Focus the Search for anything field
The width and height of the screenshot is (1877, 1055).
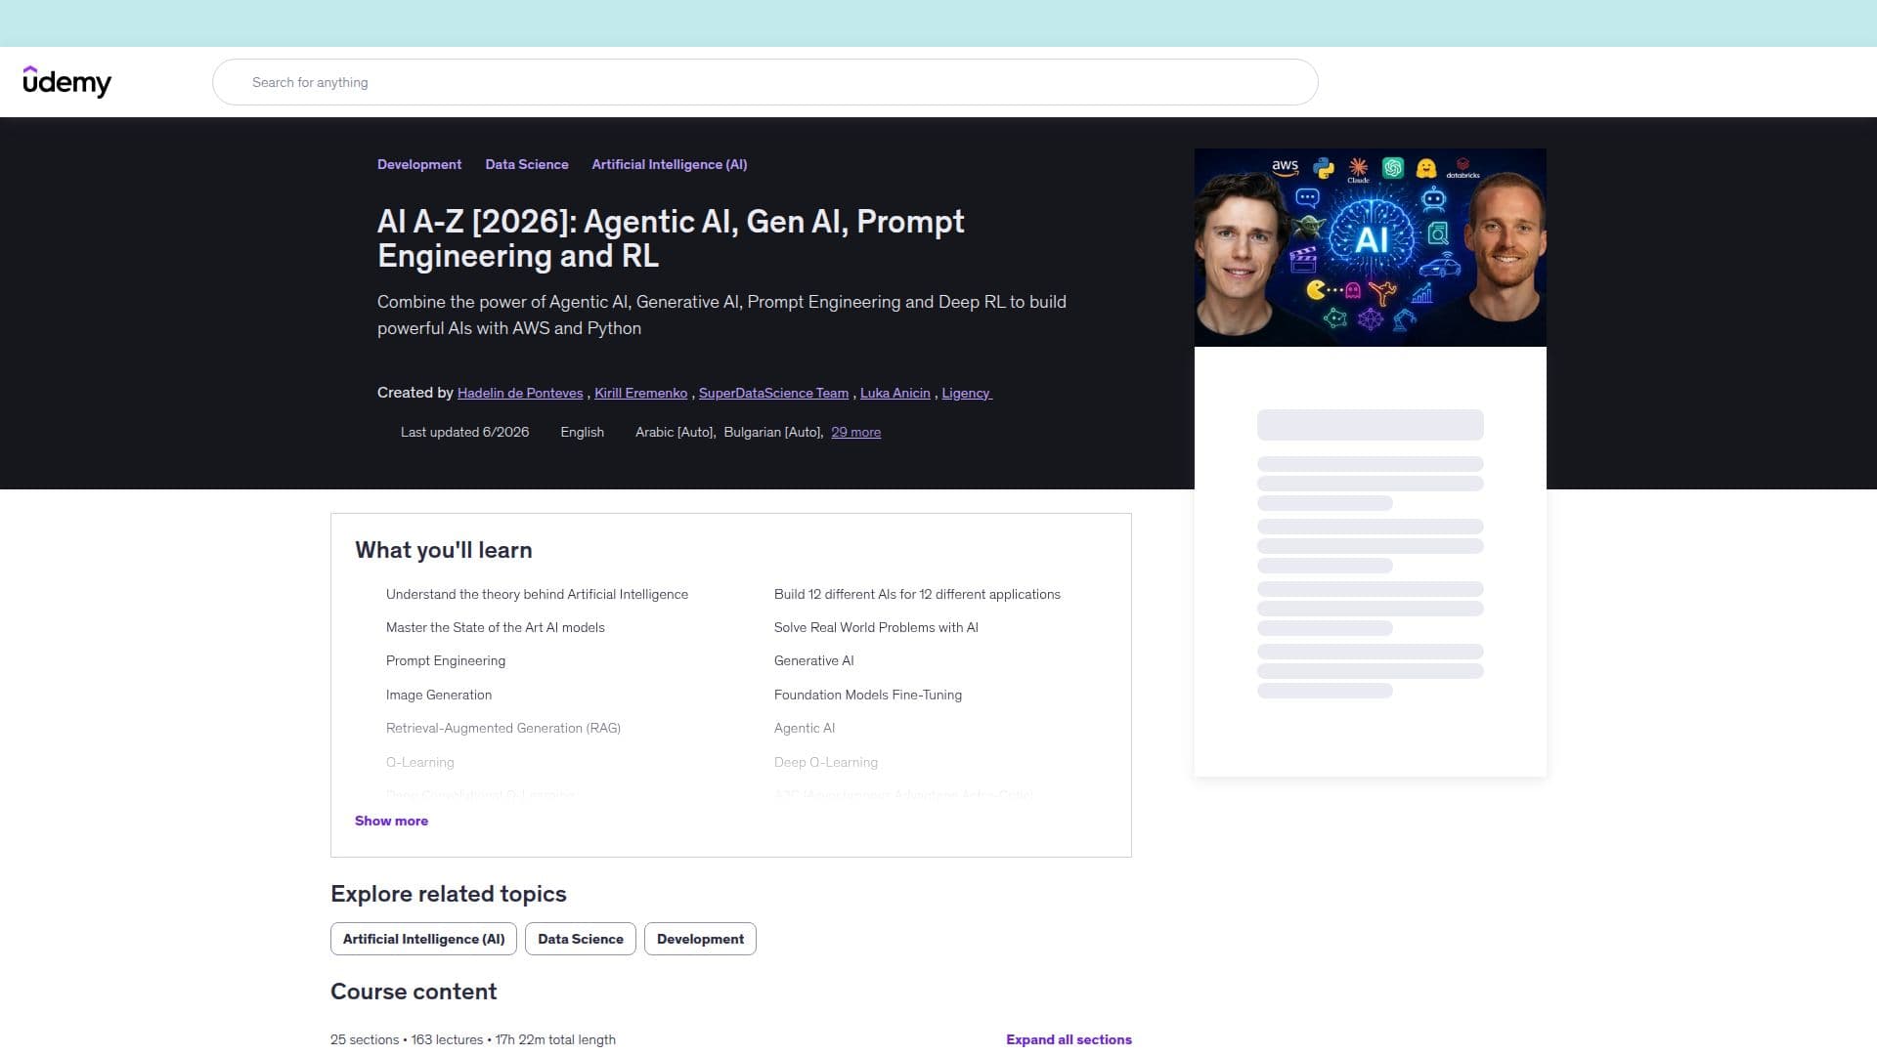(764, 82)
